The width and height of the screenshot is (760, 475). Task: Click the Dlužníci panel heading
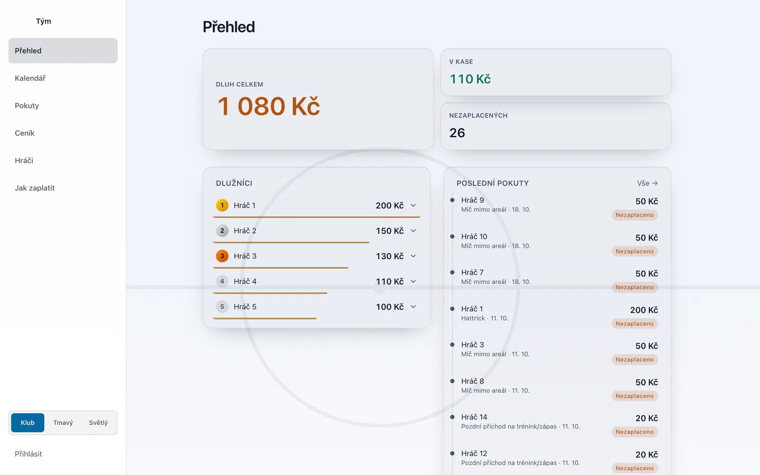(234, 183)
